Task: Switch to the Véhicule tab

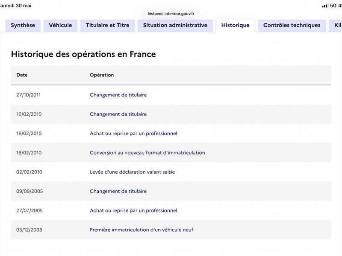Action: pos(60,26)
